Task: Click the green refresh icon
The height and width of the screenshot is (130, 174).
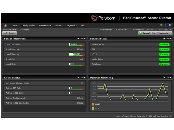Action: 140,33
